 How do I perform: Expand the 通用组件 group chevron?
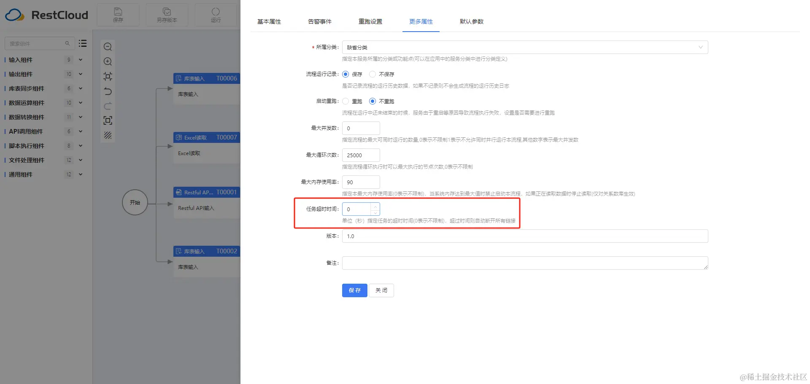click(x=81, y=175)
